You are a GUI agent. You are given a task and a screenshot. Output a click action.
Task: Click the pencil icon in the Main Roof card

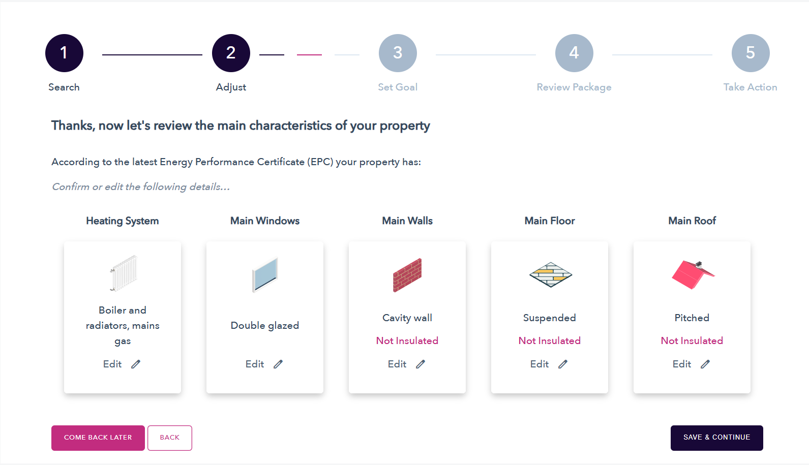(x=705, y=364)
